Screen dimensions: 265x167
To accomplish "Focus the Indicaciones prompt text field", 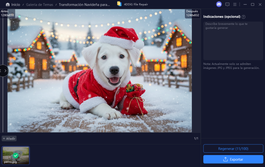I will pyautogui.click(x=233, y=41).
